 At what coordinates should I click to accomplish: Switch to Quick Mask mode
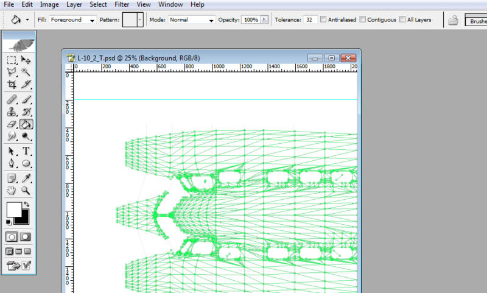[x=26, y=237]
